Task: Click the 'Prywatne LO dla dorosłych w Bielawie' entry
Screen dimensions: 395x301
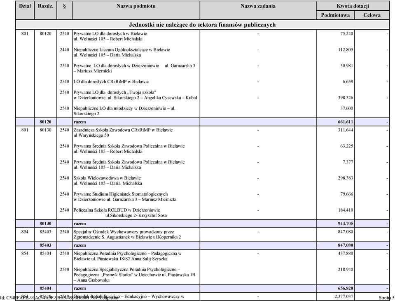Action: point(110,36)
